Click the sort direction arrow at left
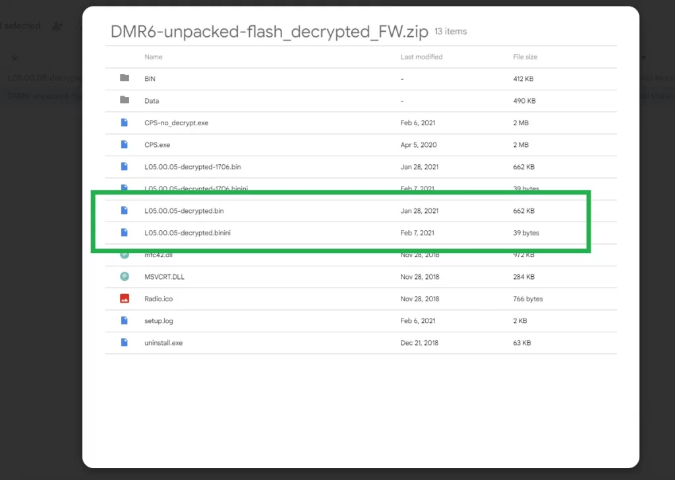This screenshot has height=480, width=675. (15, 57)
